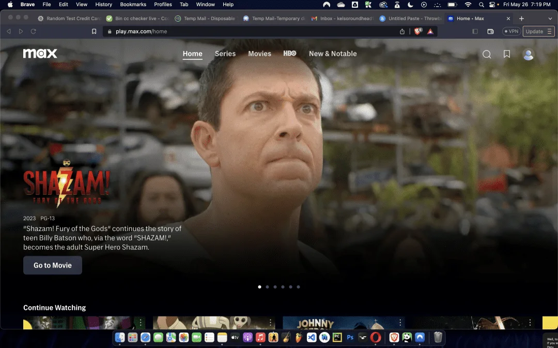Open the Johnny thumbnail in Continue Watching
Viewport: 558px width, 348px height.
(x=344, y=323)
